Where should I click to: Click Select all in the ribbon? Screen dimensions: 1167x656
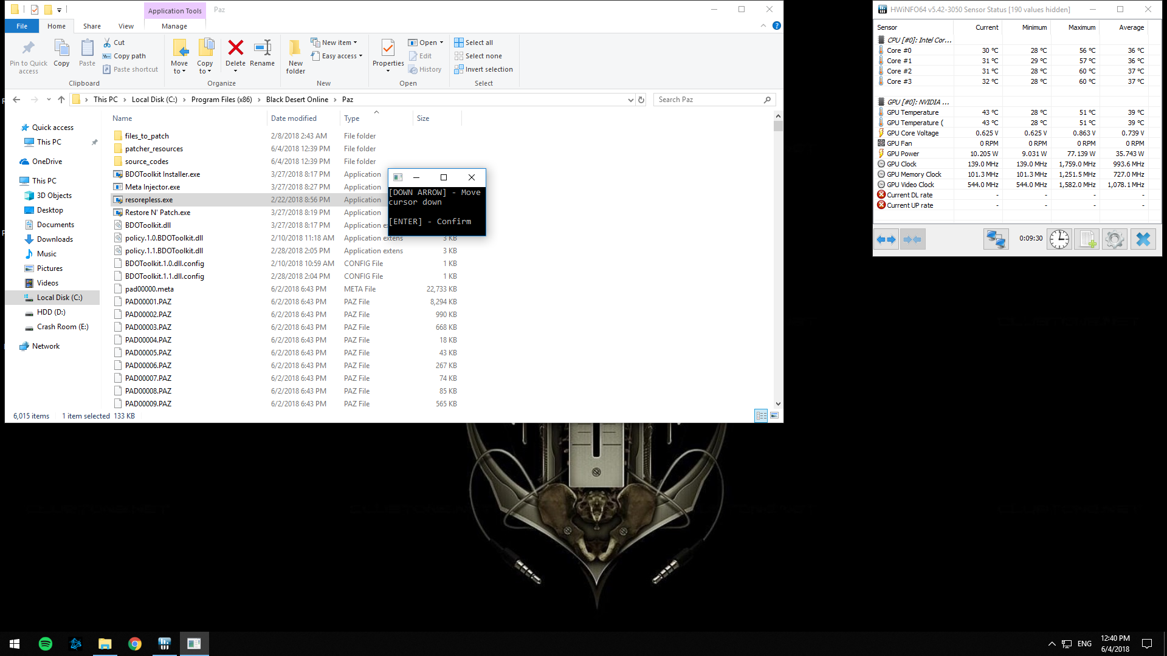tap(474, 43)
